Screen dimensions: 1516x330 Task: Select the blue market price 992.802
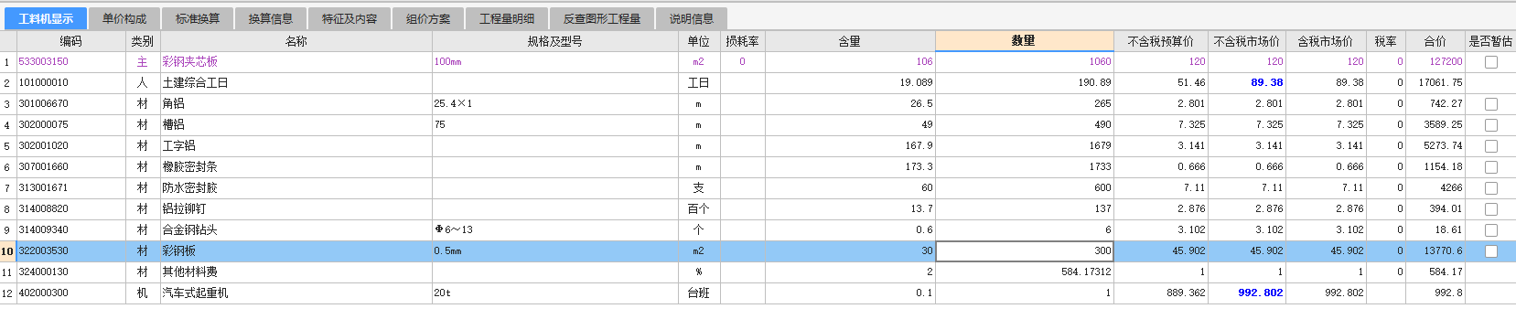1247,293
